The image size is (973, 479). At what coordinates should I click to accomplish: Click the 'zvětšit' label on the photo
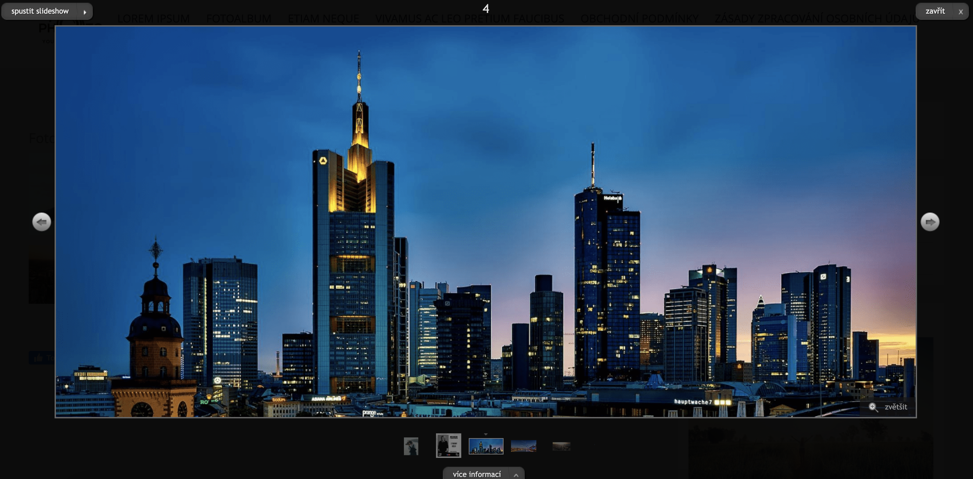click(896, 406)
